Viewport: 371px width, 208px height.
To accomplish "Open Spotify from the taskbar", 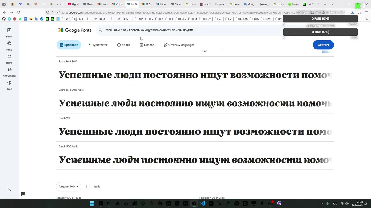I will (237, 203).
